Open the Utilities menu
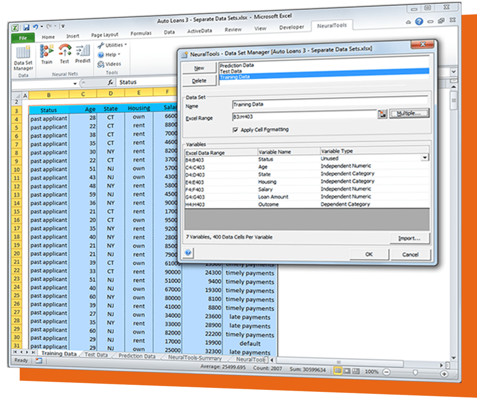The height and width of the screenshot is (410, 477). [x=112, y=45]
